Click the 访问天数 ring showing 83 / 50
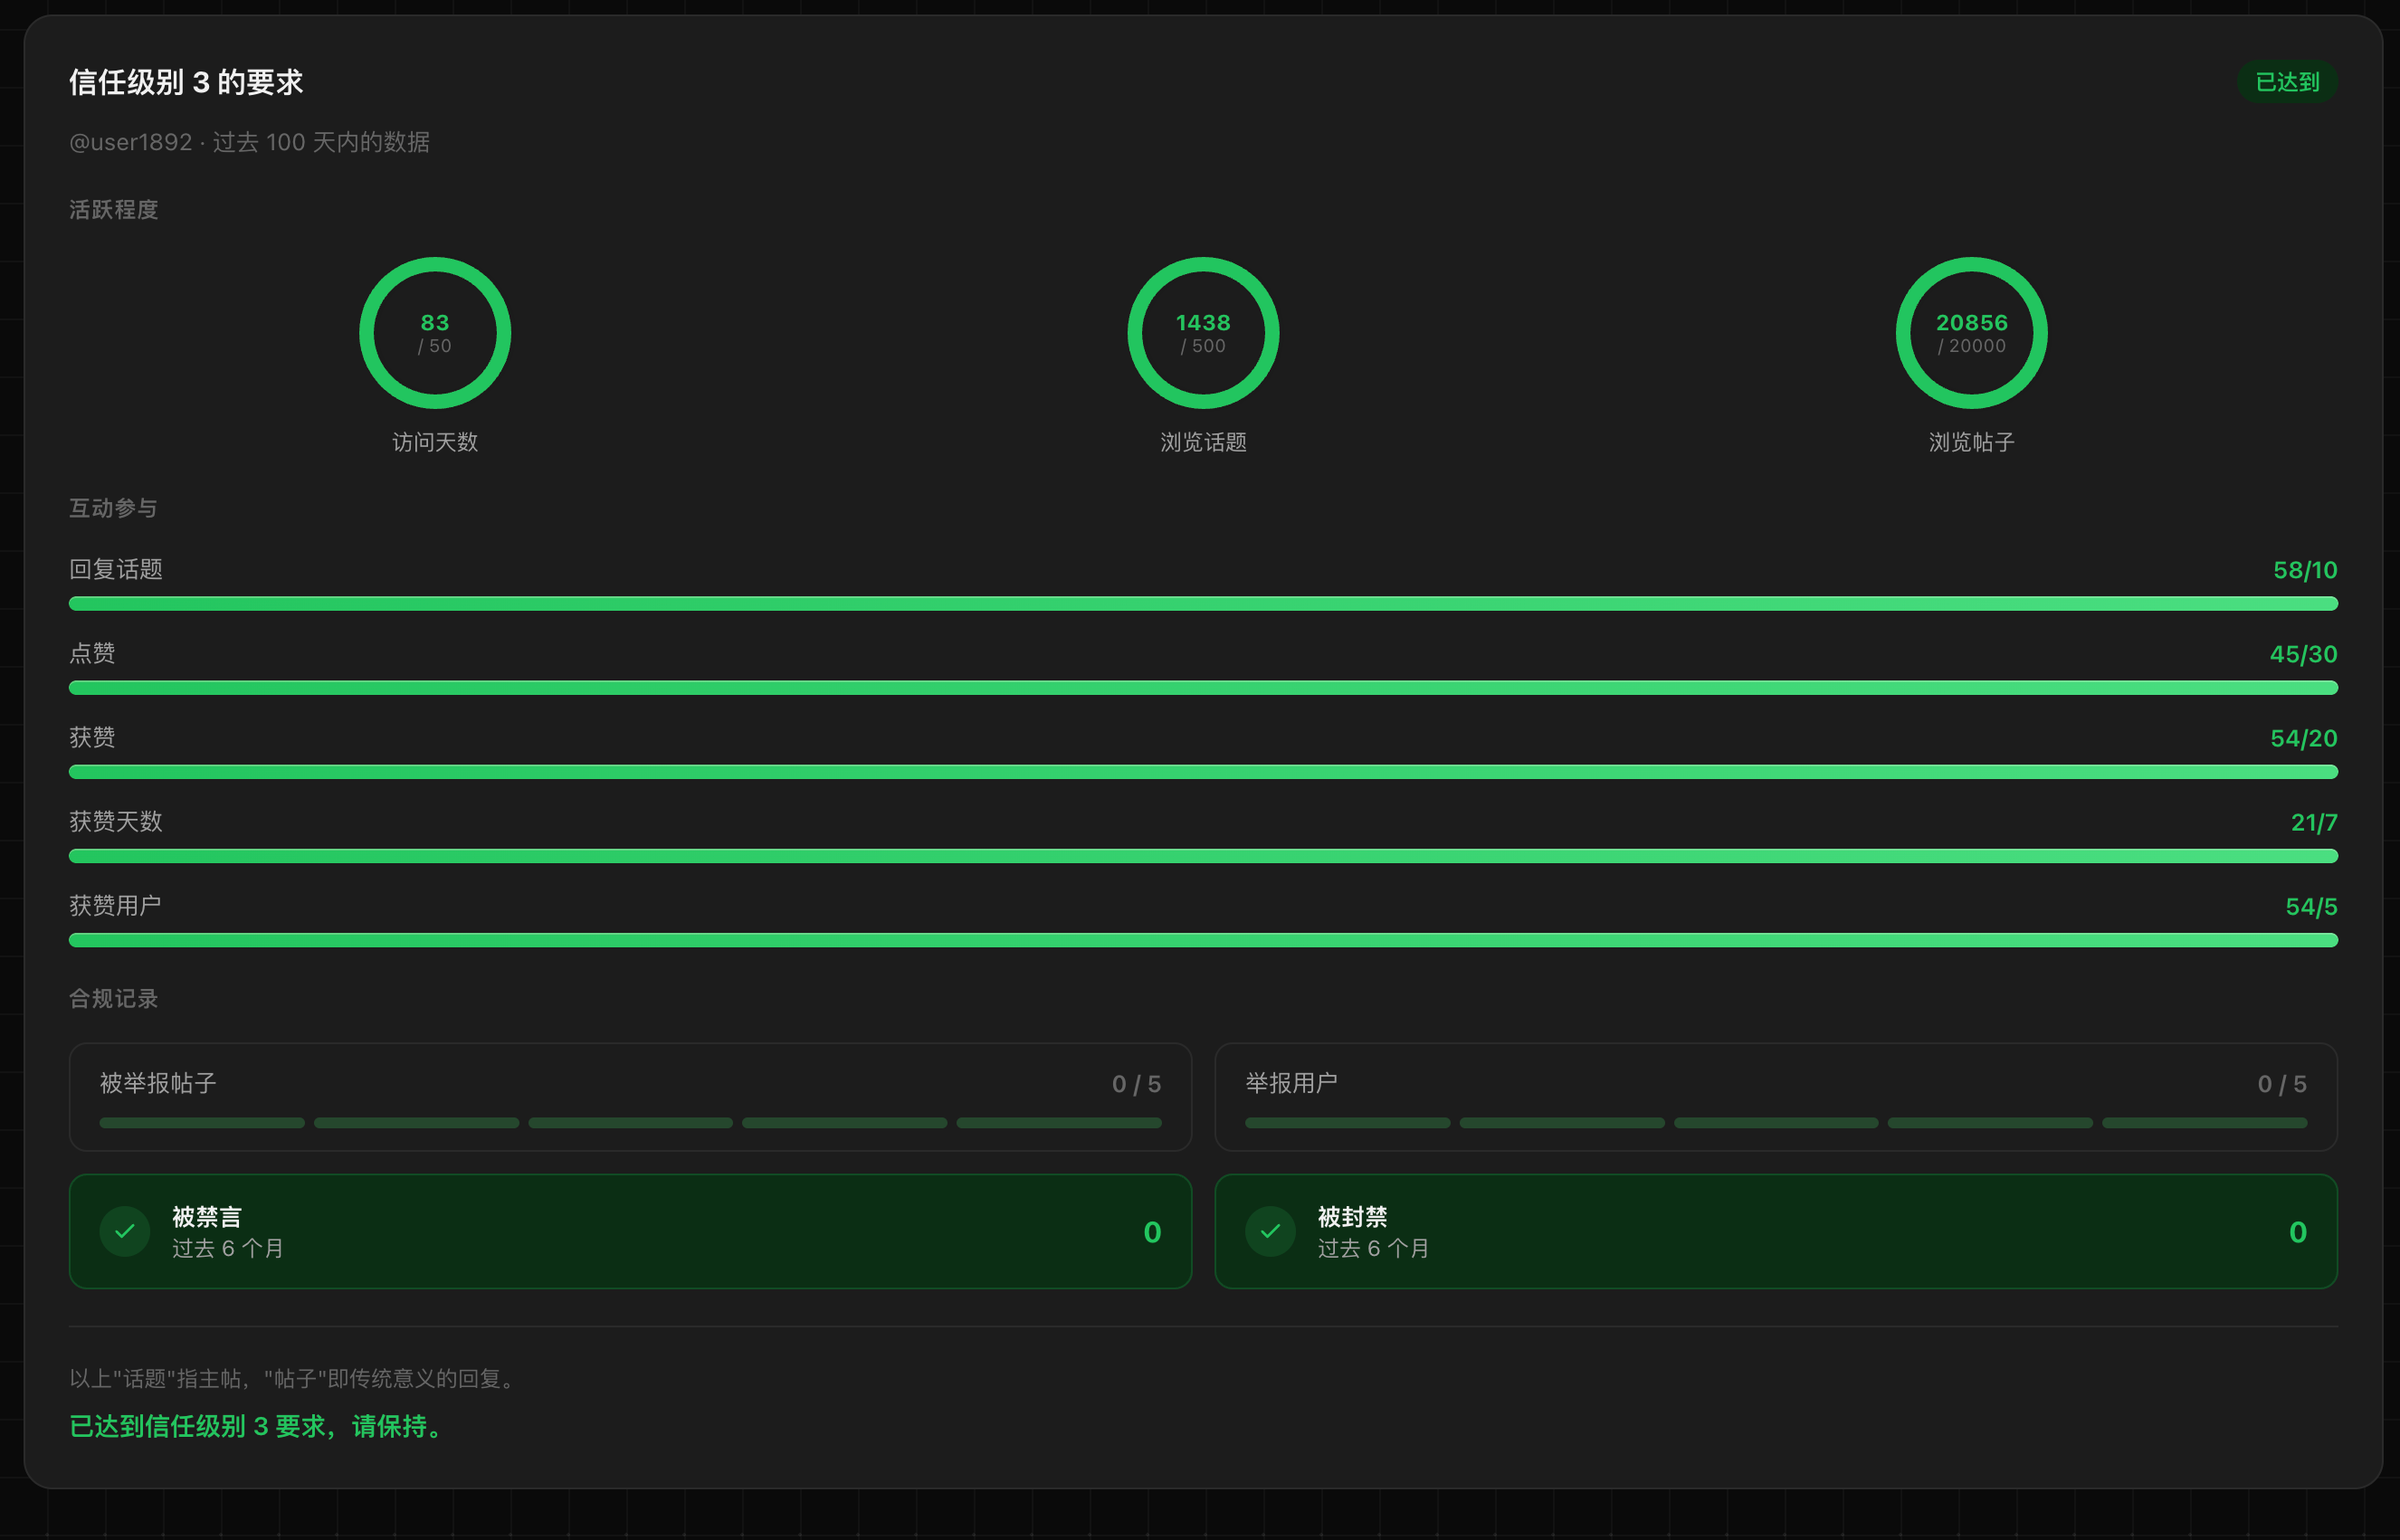The width and height of the screenshot is (2400, 1540). click(435, 333)
